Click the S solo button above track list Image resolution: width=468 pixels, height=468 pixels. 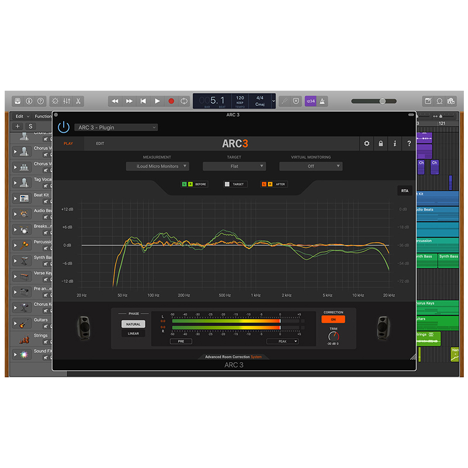30,126
